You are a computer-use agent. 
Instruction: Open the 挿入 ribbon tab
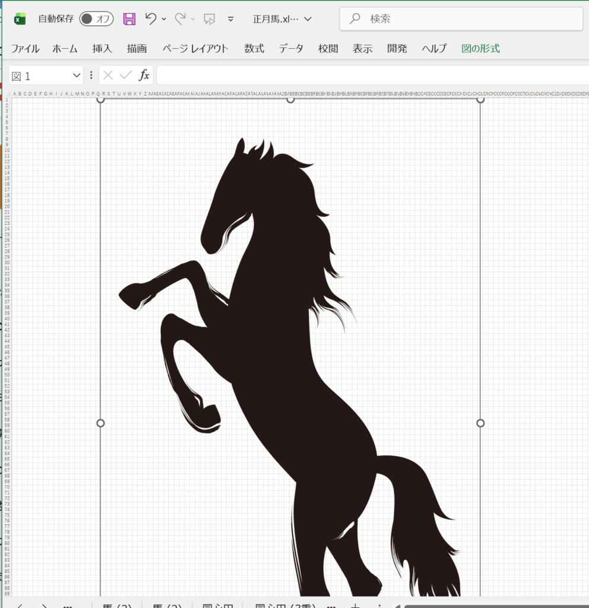(102, 49)
